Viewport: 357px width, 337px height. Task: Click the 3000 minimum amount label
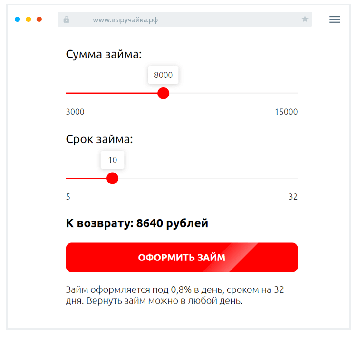[75, 112]
